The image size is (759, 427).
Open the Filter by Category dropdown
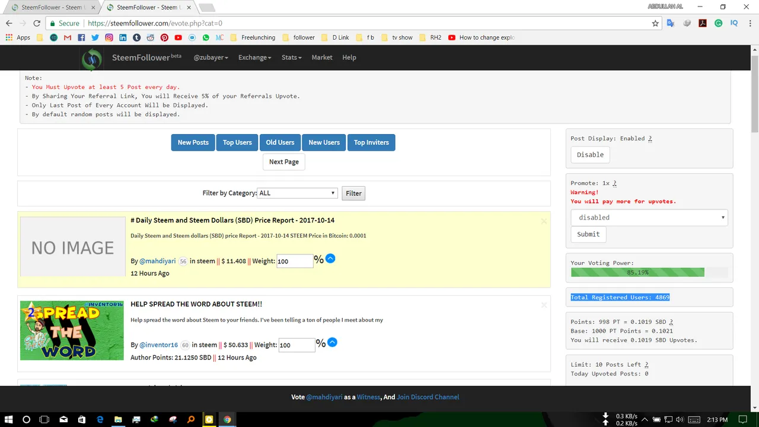(x=297, y=193)
